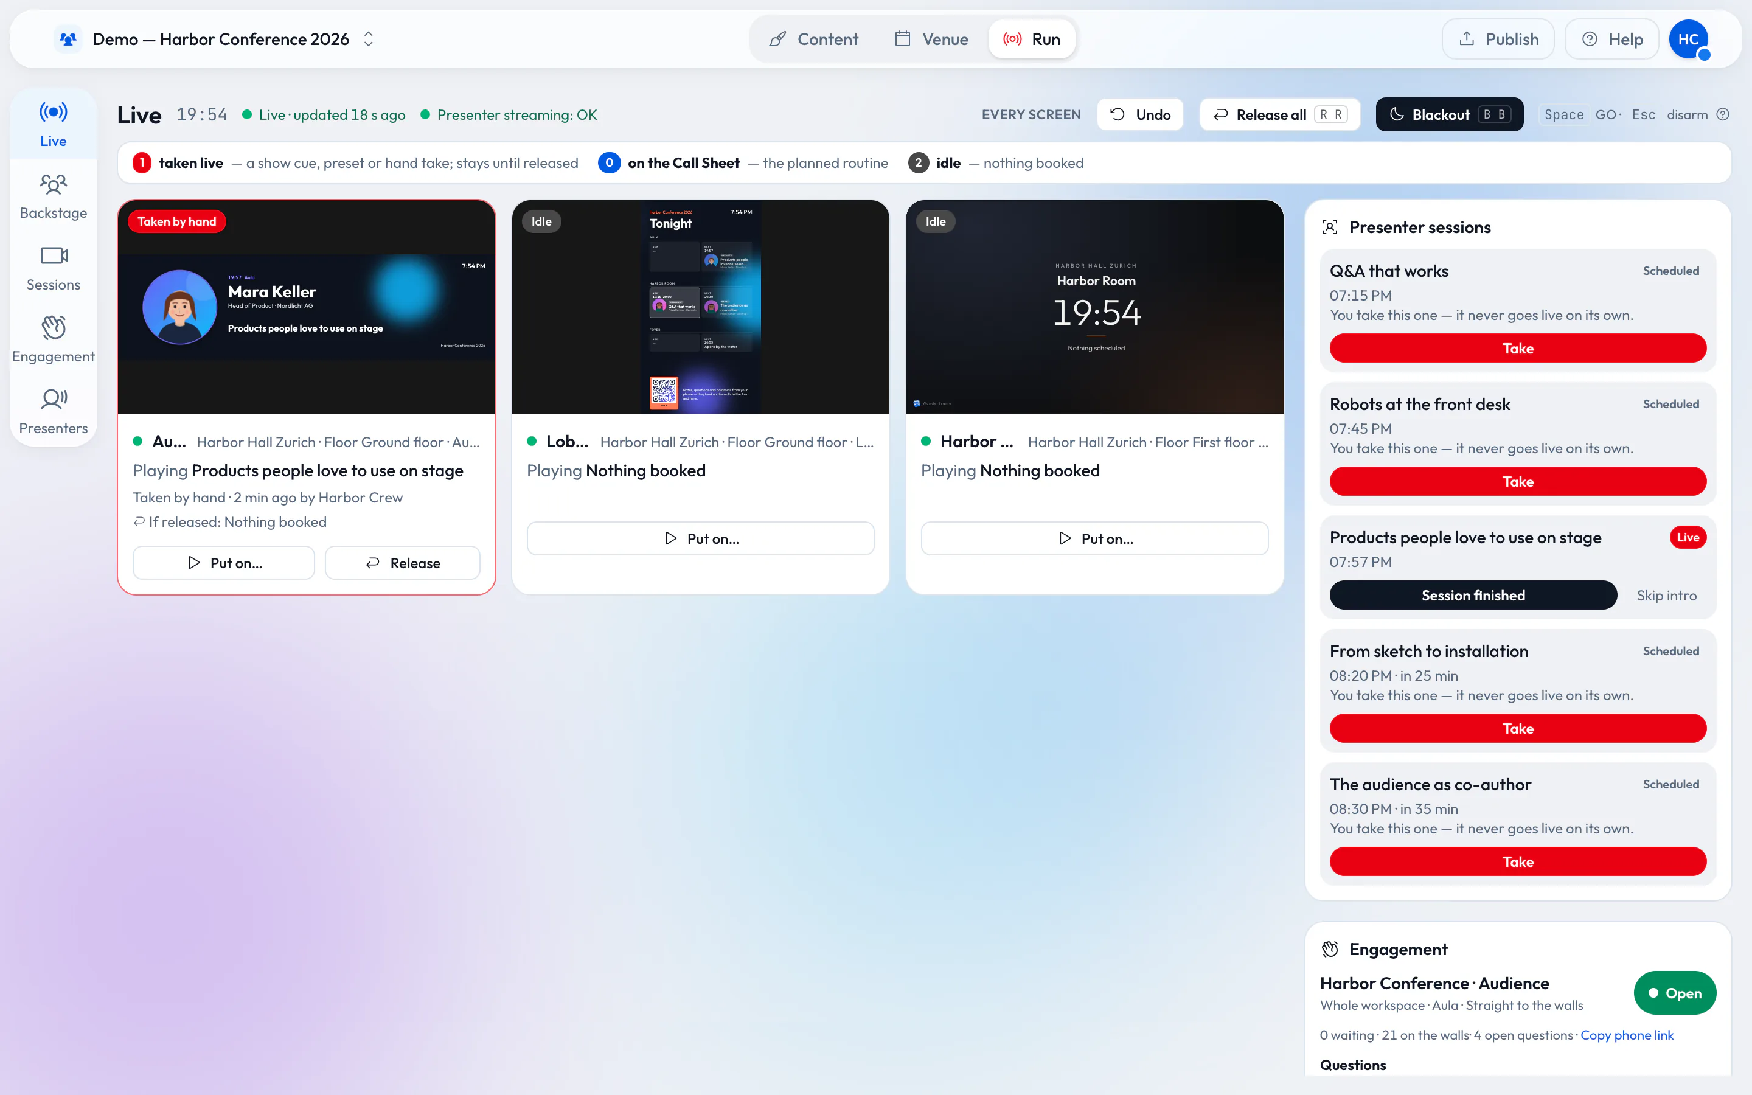1752x1095 pixels.
Task: Click the Presenter sessions panel icon
Action: point(1329,228)
